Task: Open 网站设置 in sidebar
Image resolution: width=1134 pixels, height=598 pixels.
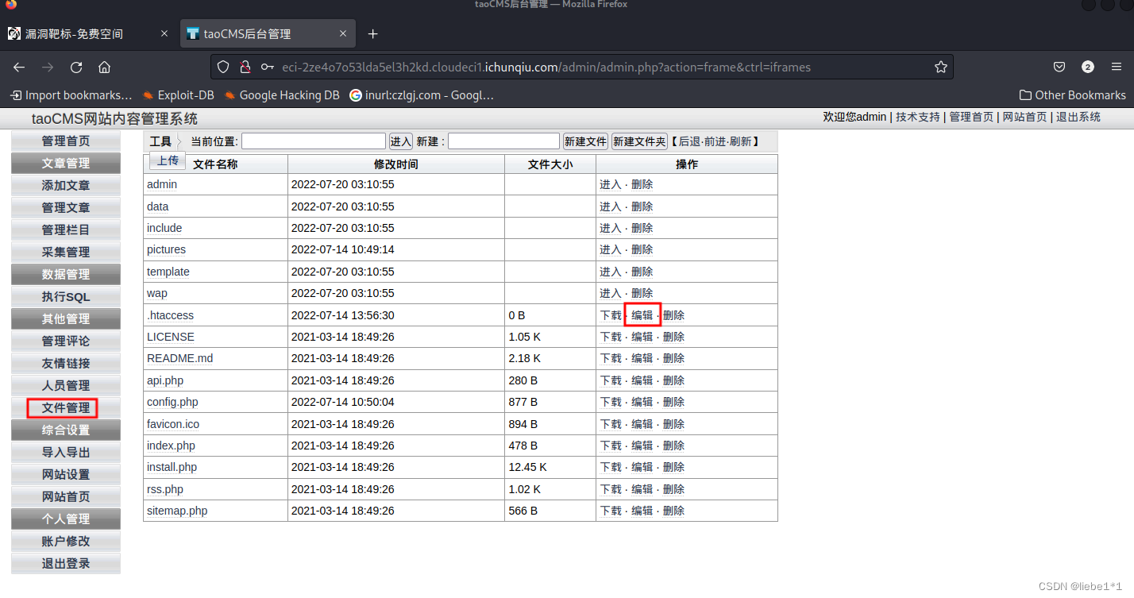Action: click(x=66, y=475)
